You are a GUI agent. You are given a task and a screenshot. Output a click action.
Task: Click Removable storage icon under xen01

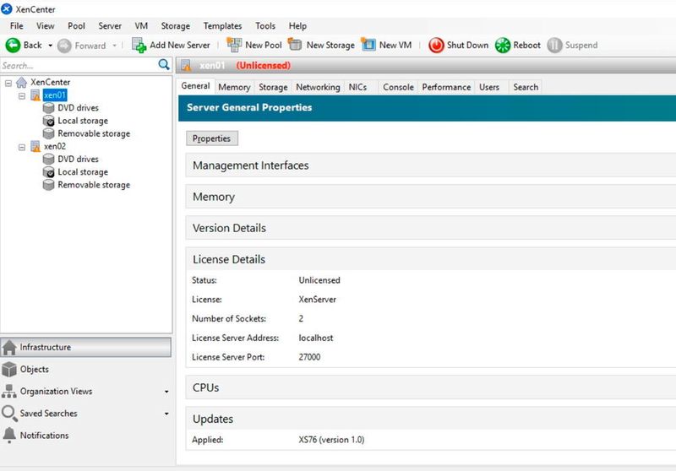coord(49,134)
